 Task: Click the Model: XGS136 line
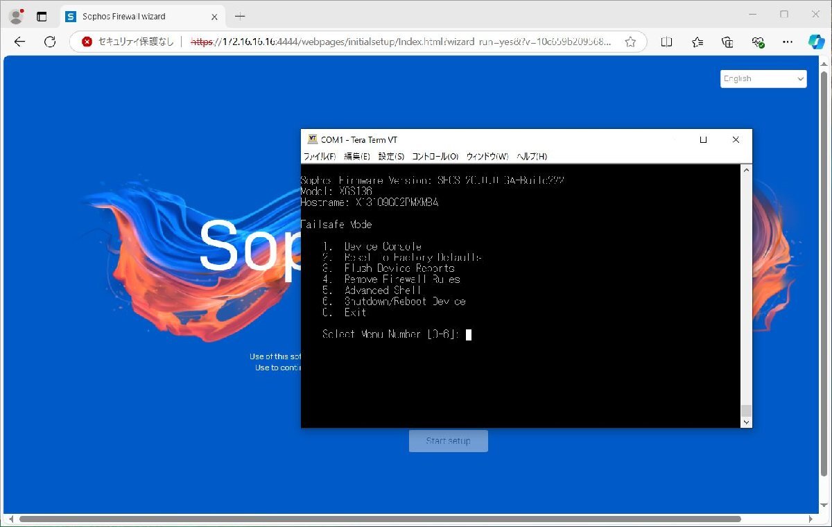click(336, 191)
